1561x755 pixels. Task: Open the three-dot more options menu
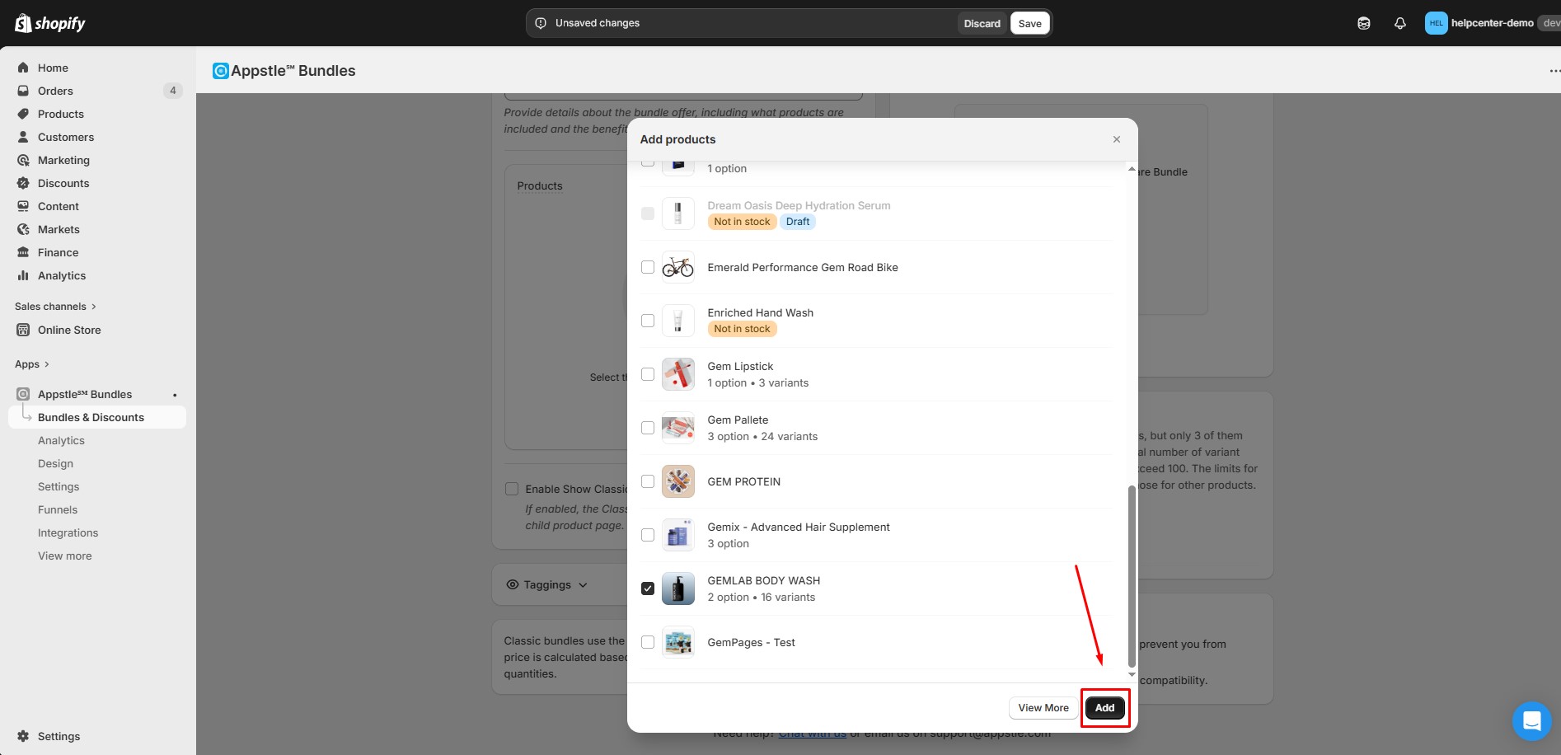tap(1553, 71)
